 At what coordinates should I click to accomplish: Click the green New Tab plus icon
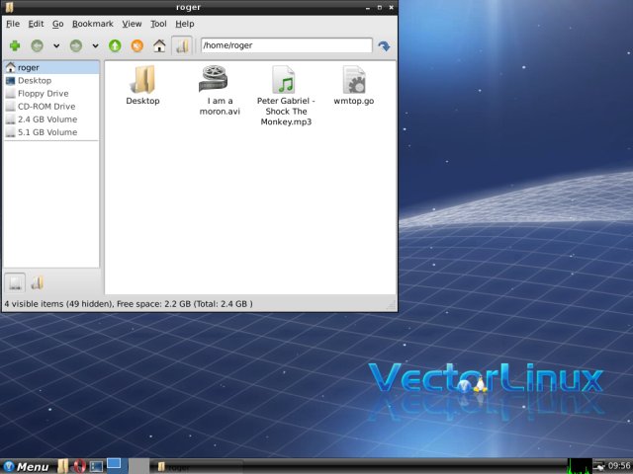click(x=15, y=45)
